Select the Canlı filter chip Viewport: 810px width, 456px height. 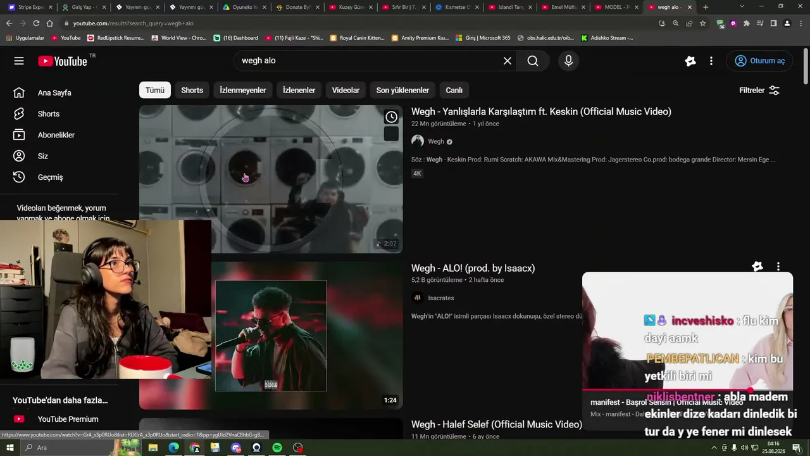[454, 90]
